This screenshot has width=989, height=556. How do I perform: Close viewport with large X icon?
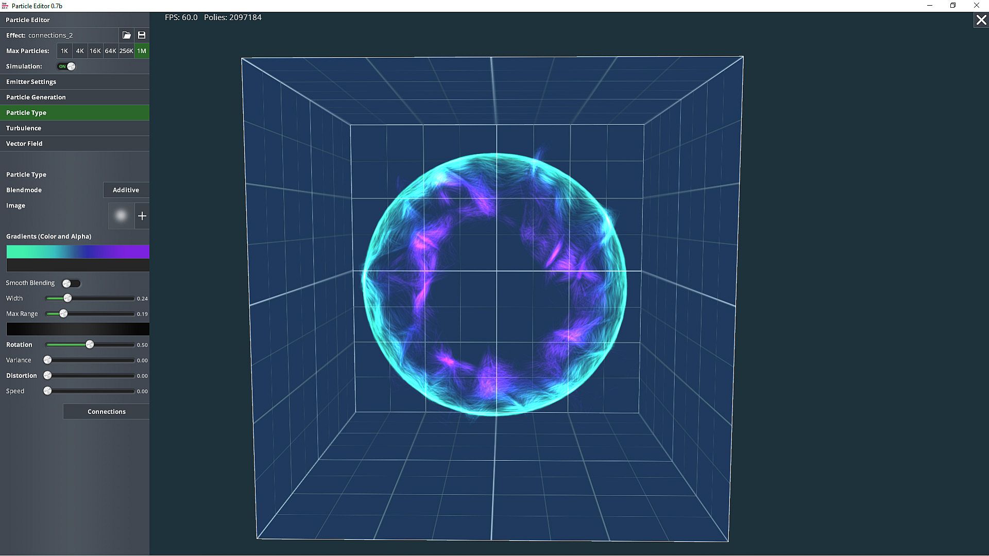click(x=981, y=20)
